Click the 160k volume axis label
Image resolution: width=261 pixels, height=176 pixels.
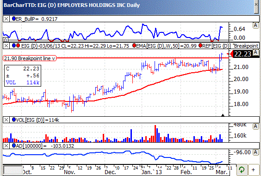[240, 136]
